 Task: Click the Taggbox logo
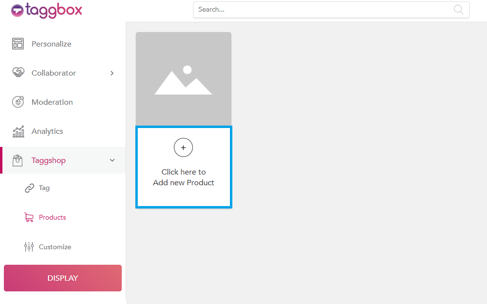(47, 10)
